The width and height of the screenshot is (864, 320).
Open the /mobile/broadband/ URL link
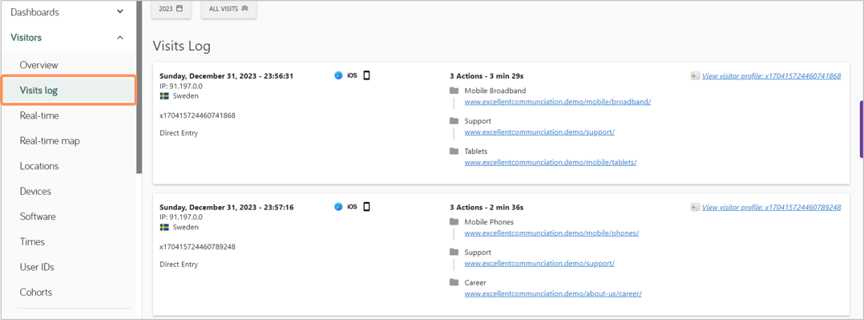pyautogui.click(x=558, y=102)
